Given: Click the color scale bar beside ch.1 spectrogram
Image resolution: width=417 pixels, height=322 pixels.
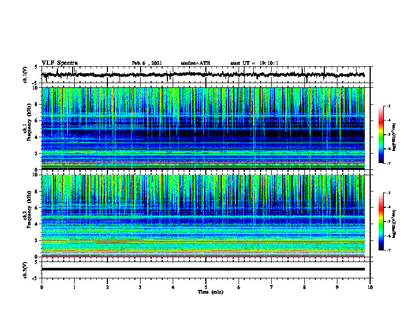Looking at the screenshot, I should (x=381, y=135).
